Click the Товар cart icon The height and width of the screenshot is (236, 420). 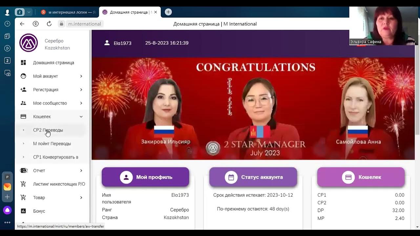pos(23,197)
